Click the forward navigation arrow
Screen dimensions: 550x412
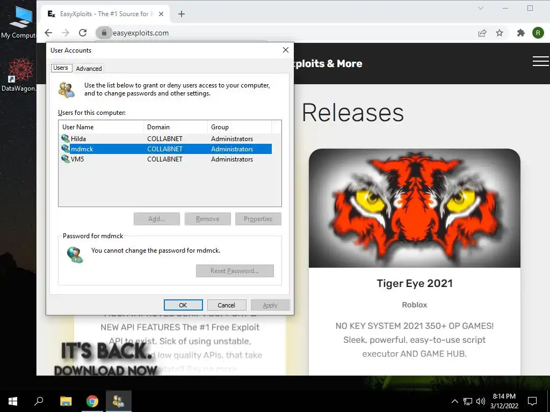click(66, 33)
